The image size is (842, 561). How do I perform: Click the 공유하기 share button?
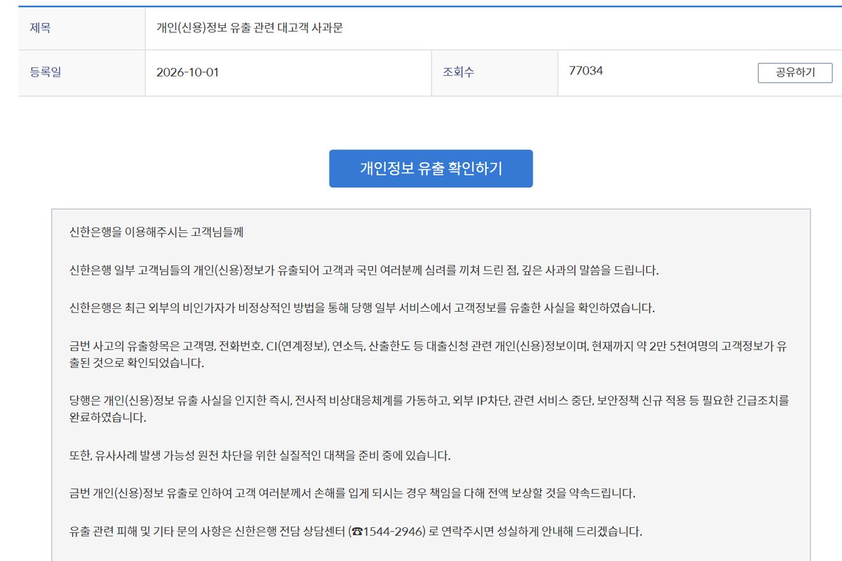tap(795, 73)
